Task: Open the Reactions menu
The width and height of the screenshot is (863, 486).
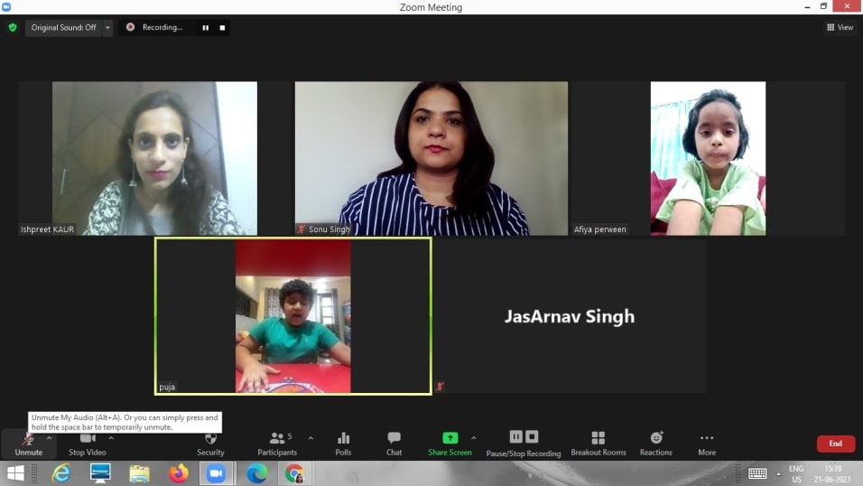Action: coord(656,438)
